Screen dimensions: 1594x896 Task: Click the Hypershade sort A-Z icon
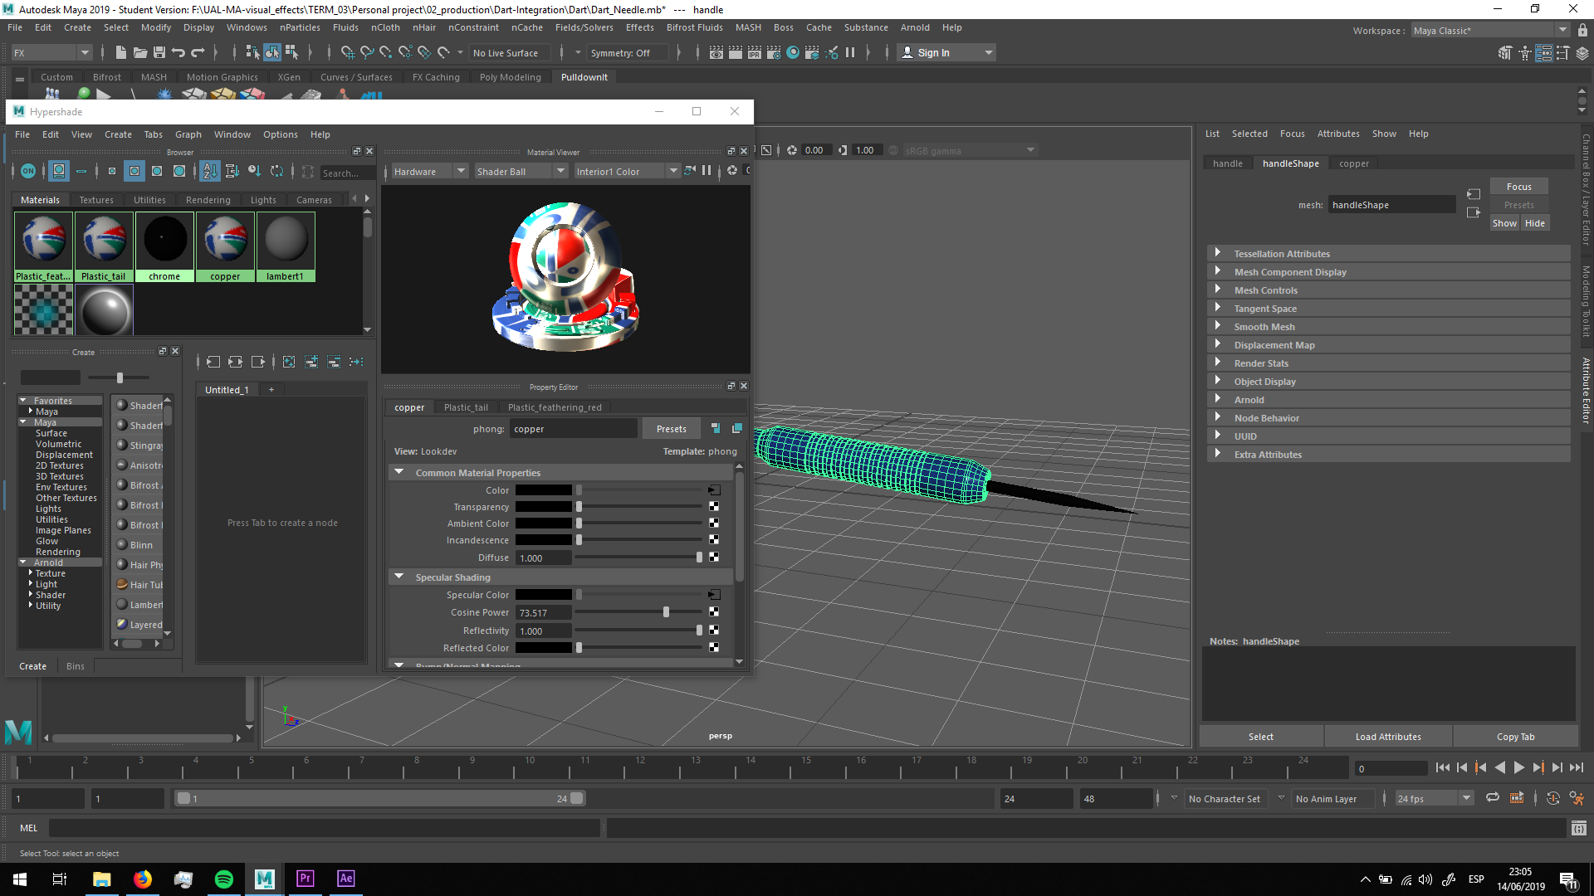coord(209,171)
